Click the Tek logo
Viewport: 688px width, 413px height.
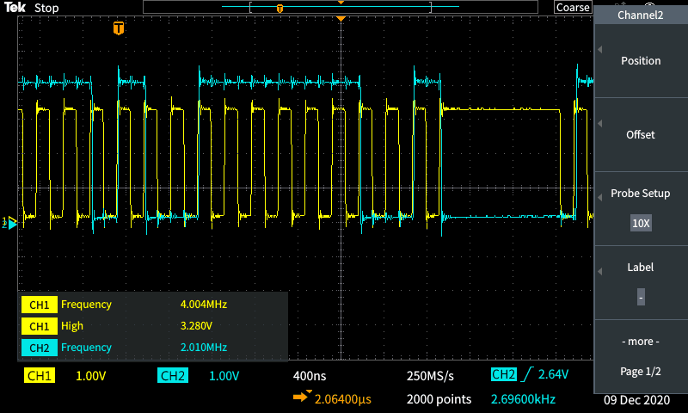point(15,8)
